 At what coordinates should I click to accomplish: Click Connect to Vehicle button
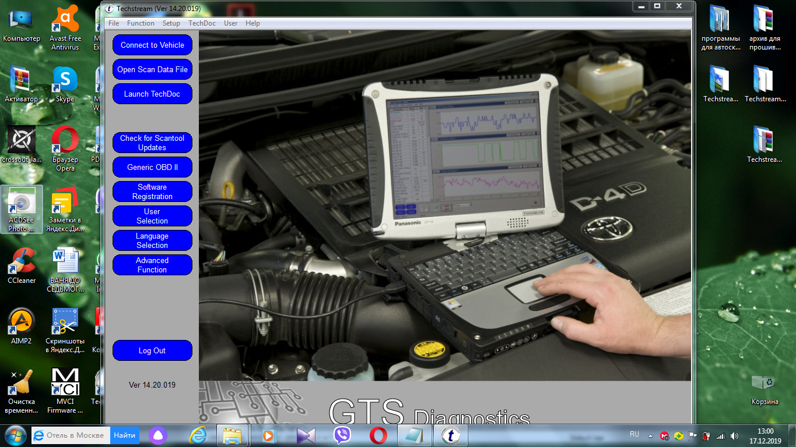(x=152, y=45)
